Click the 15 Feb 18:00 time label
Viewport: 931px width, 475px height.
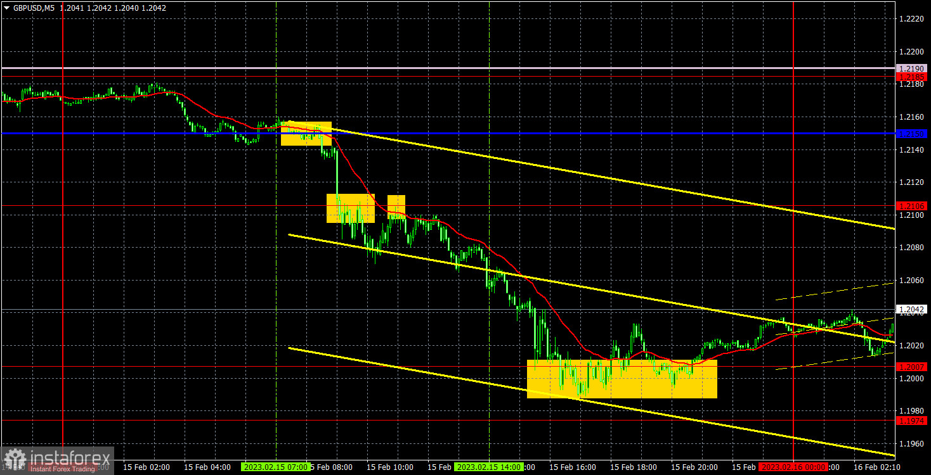click(634, 467)
